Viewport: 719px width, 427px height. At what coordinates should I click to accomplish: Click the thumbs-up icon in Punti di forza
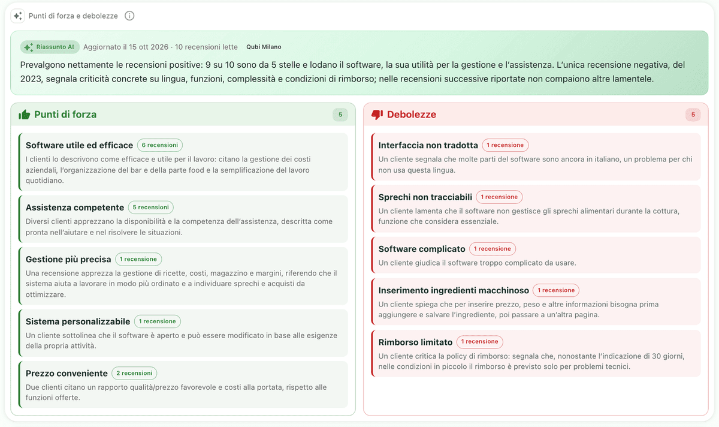pos(25,115)
